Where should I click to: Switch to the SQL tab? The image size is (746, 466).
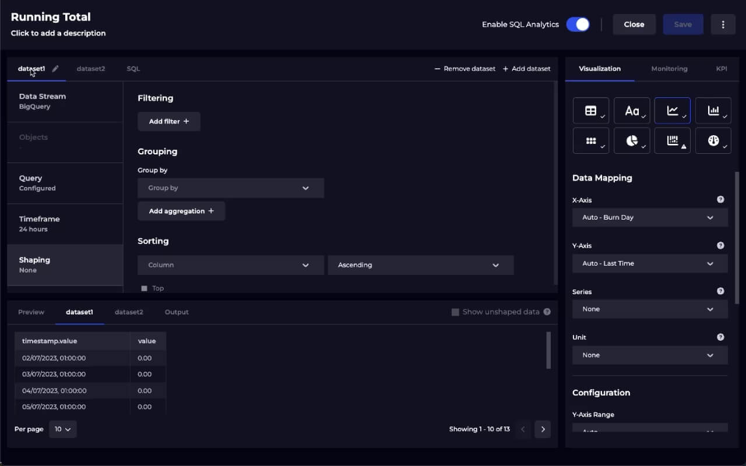(133, 69)
